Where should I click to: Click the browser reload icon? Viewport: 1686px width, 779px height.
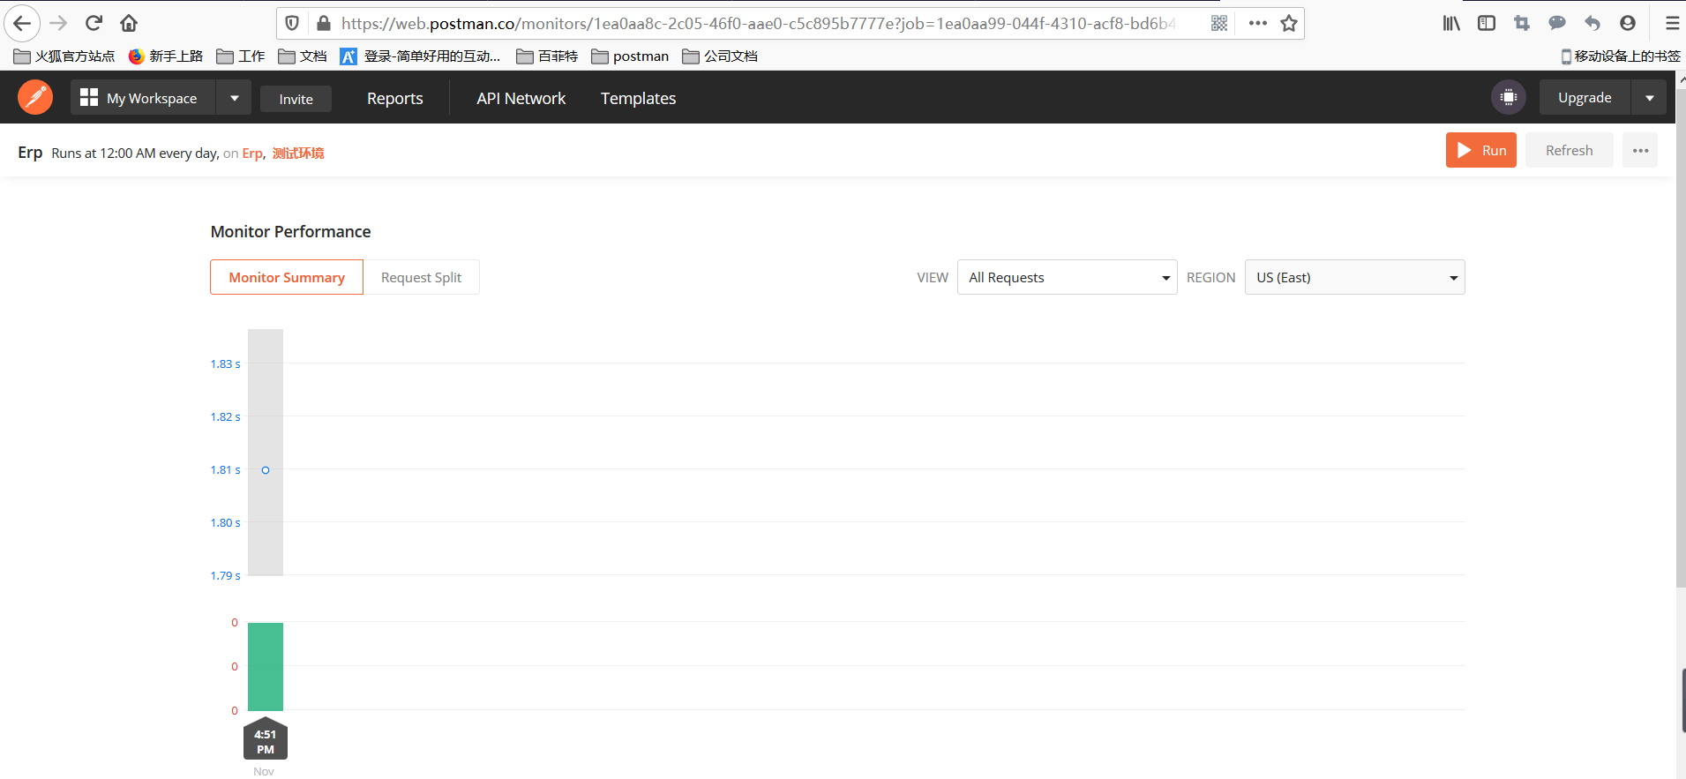coord(94,23)
